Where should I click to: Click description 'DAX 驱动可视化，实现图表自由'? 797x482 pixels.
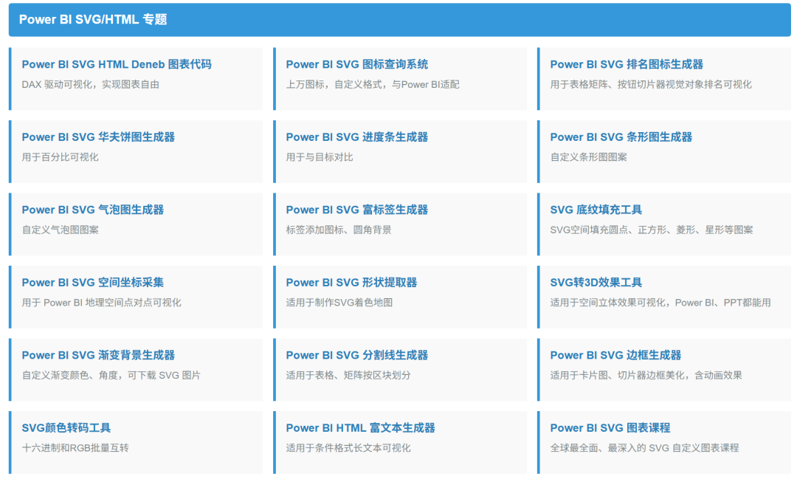[x=91, y=85]
